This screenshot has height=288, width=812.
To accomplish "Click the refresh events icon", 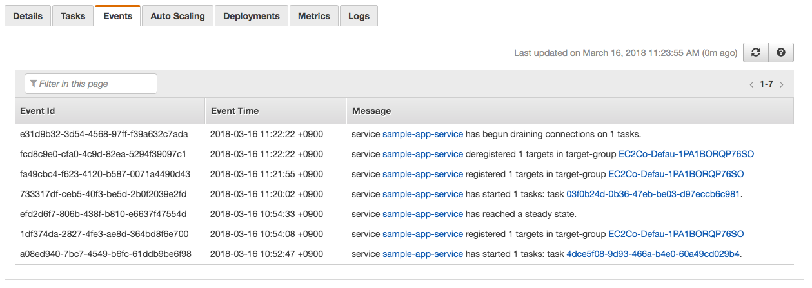I will point(756,53).
